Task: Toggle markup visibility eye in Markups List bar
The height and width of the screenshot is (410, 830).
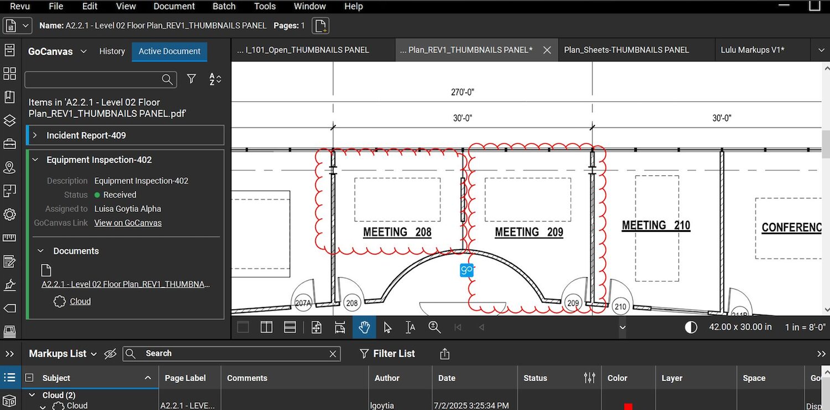Action: click(x=110, y=354)
